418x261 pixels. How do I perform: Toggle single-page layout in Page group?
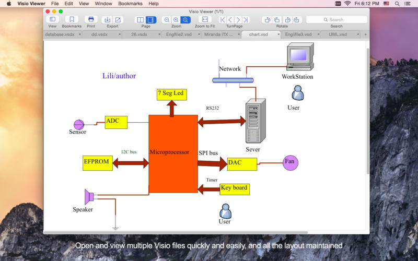[150, 20]
